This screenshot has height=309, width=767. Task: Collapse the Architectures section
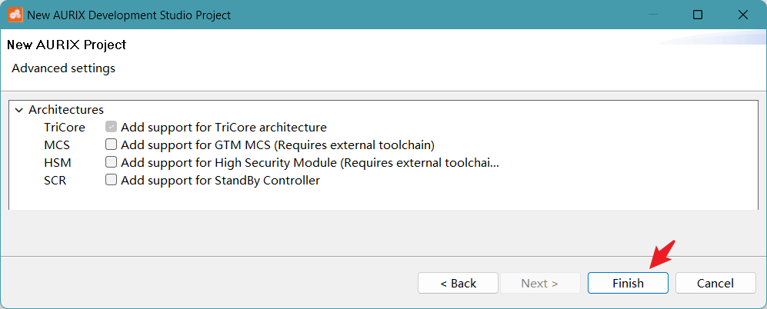(19, 110)
